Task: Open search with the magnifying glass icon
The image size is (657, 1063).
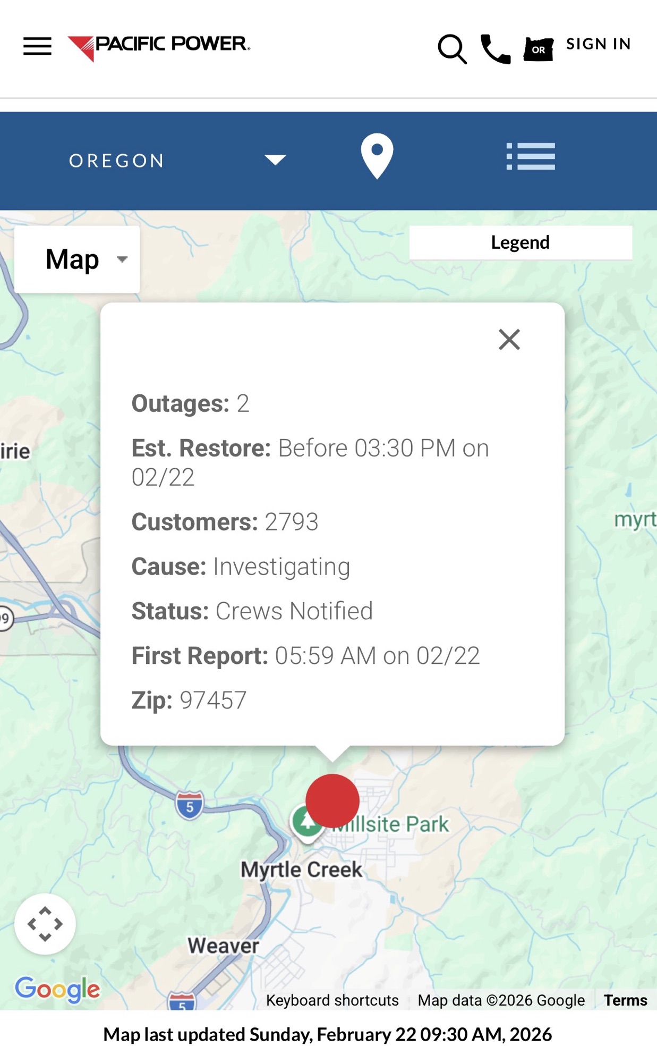Action: (451, 49)
